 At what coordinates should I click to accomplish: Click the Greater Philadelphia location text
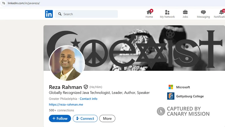tap(63, 99)
